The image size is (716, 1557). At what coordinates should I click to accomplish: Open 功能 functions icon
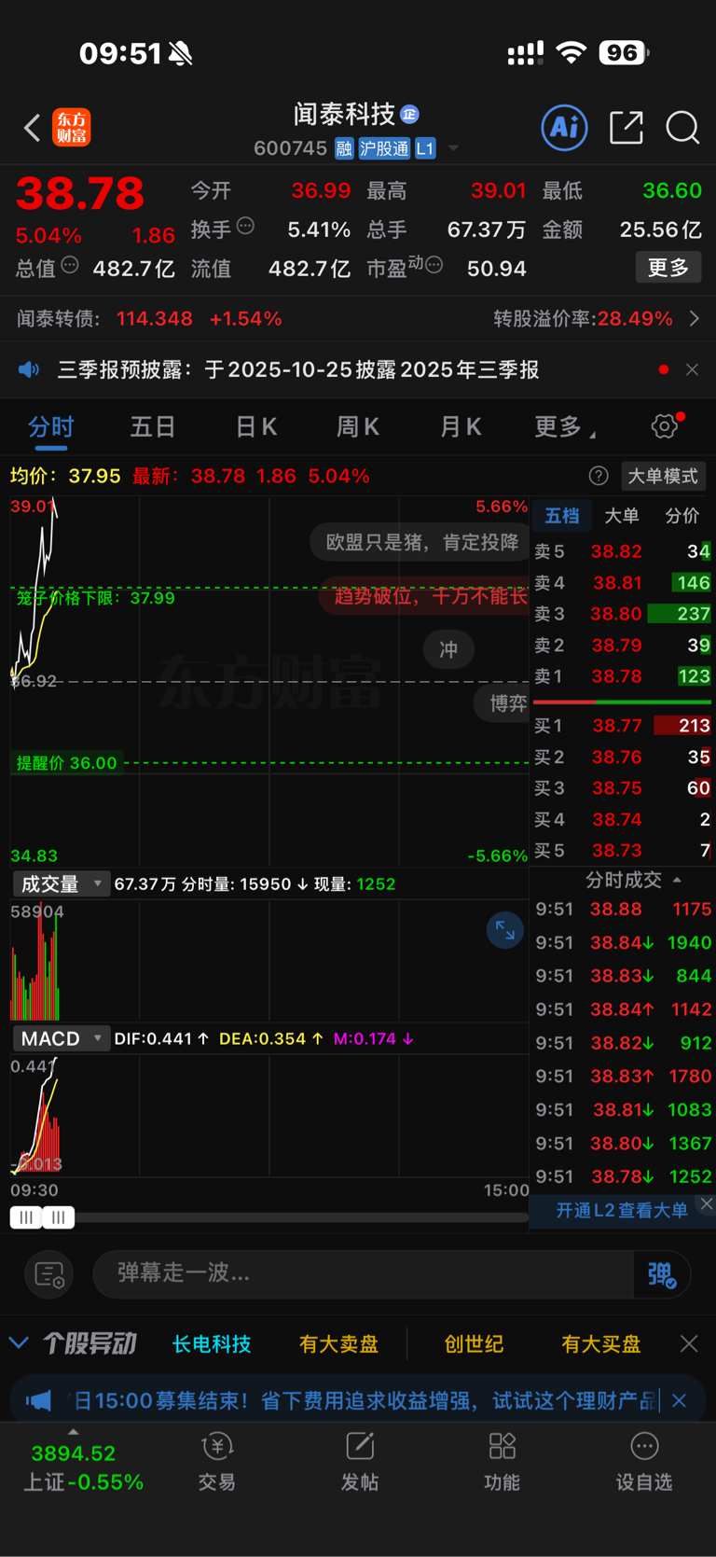503,1462
